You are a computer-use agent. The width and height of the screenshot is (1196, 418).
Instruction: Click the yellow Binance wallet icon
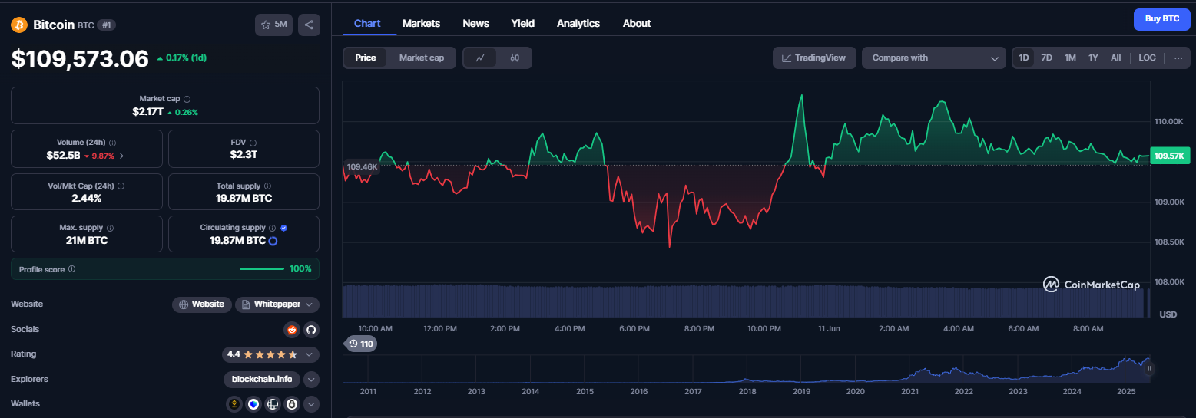[235, 403]
